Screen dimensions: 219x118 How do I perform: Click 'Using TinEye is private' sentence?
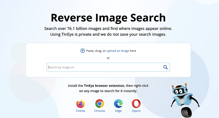pos(108,34)
